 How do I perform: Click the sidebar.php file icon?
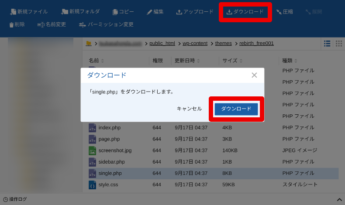point(92,162)
